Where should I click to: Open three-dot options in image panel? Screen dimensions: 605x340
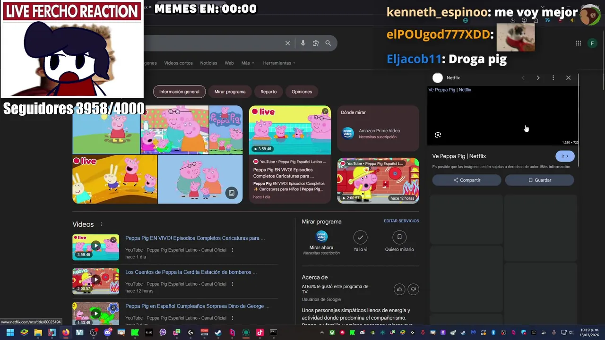[x=553, y=78]
